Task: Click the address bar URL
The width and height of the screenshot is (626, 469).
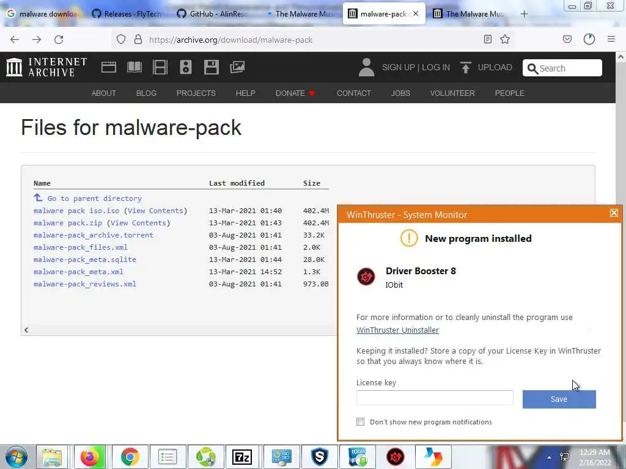Action: [230, 40]
